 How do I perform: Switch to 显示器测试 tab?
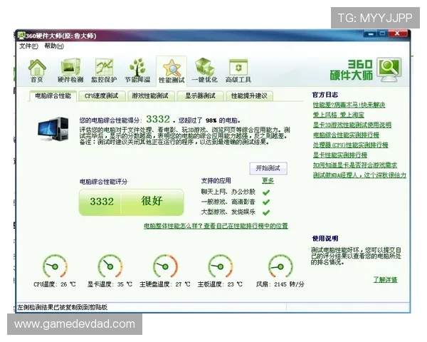pos(200,95)
